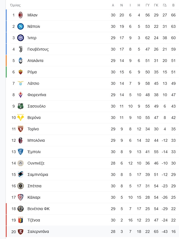Click the Napoli club crest icon
The height and width of the screenshot is (239, 179).
coord(21,26)
